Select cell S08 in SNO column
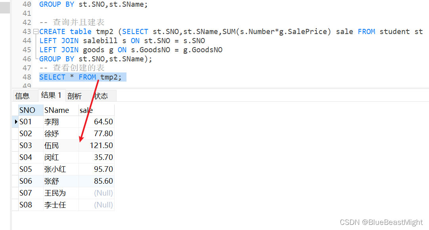This screenshot has height=230, width=429. pyautogui.click(x=31, y=205)
